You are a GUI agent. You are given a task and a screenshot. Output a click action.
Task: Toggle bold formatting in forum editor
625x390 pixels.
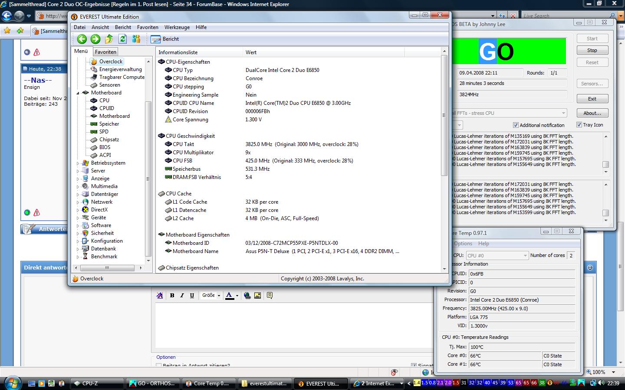pyautogui.click(x=172, y=296)
